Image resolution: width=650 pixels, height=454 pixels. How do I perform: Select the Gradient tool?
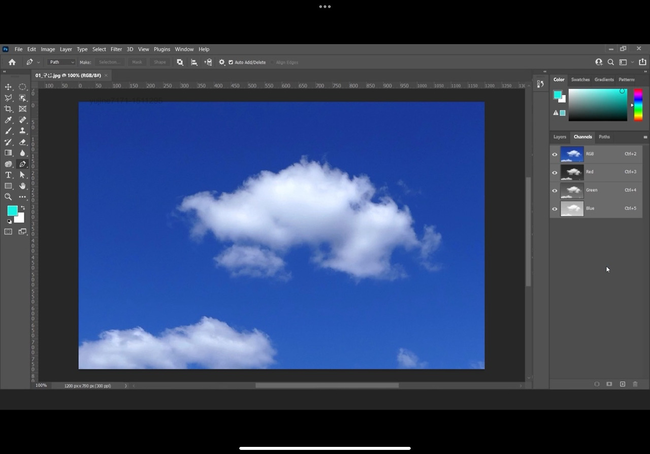[8, 153]
